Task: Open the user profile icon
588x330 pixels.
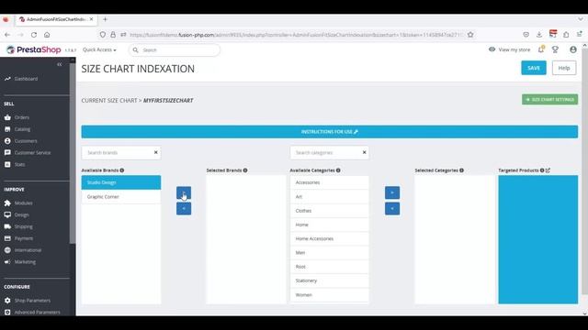Action: pos(573,49)
